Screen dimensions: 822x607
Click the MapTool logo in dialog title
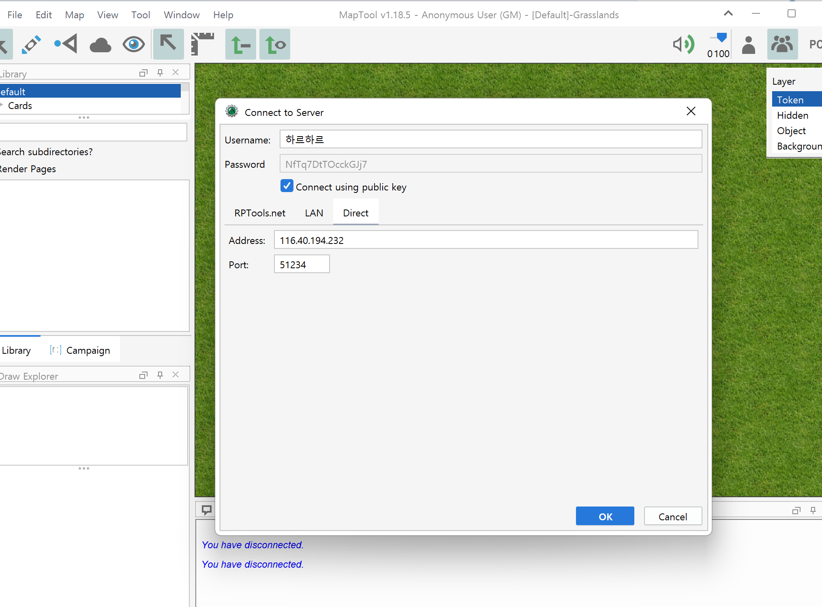(x=232, y=111)
